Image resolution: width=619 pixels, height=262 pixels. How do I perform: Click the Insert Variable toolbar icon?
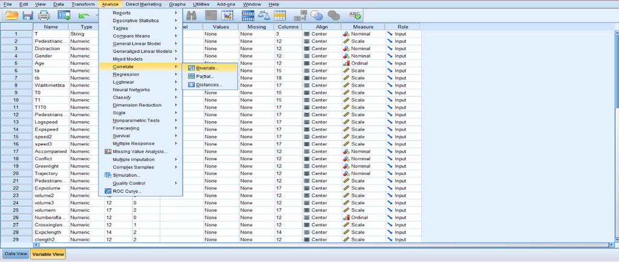click(x=227, y=15)
